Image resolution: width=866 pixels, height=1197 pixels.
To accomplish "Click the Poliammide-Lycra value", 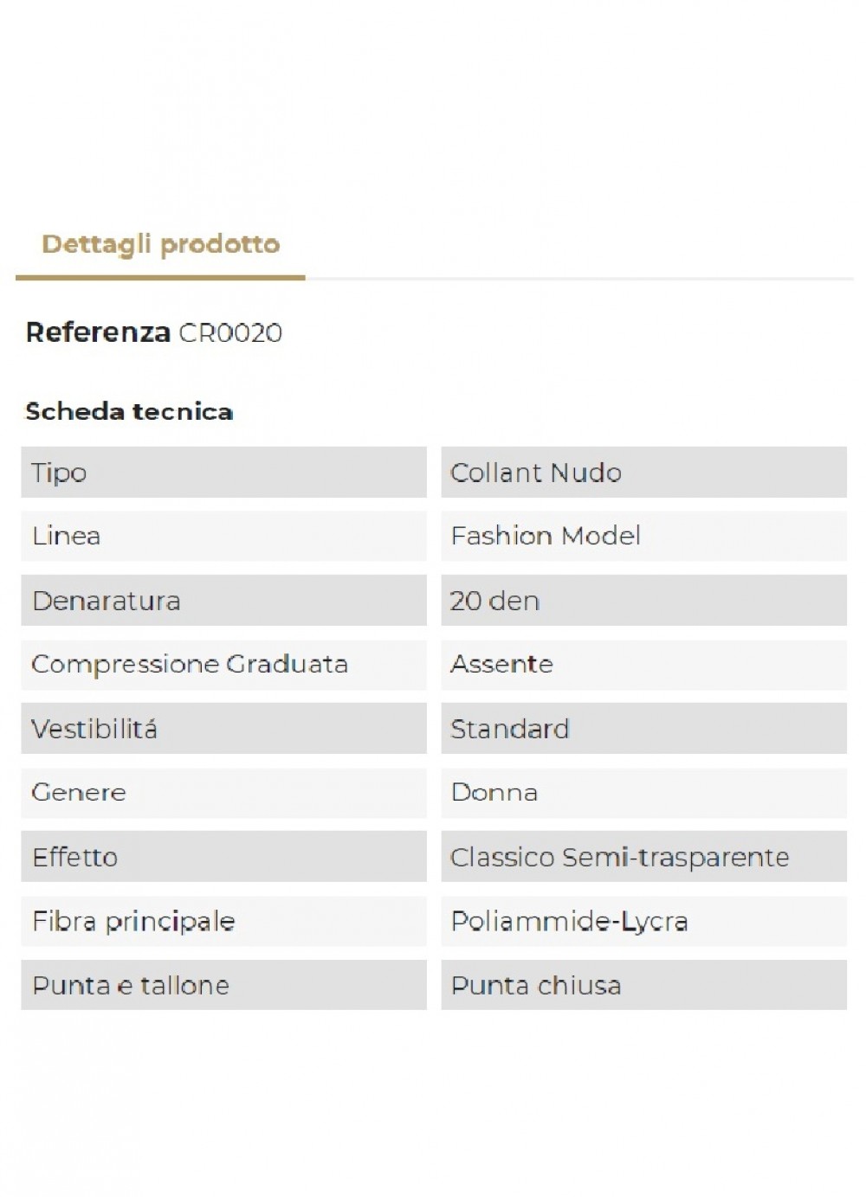I will point(570,922).
